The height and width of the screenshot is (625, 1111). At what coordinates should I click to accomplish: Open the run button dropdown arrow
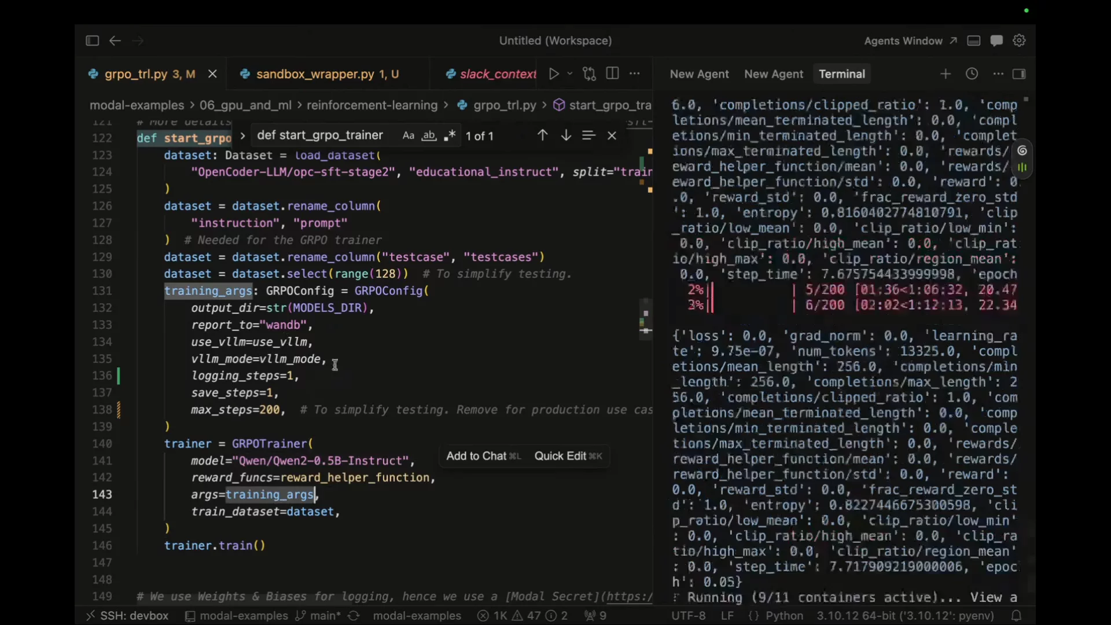point(570,73)
